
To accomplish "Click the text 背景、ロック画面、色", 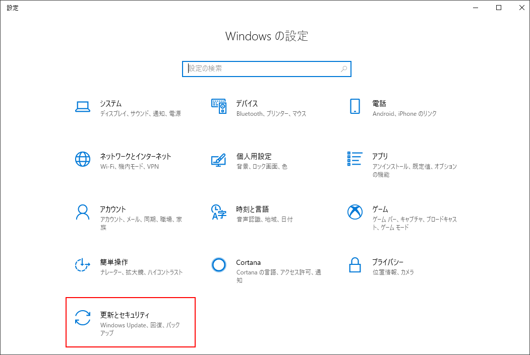I will (x=262, y=166).
